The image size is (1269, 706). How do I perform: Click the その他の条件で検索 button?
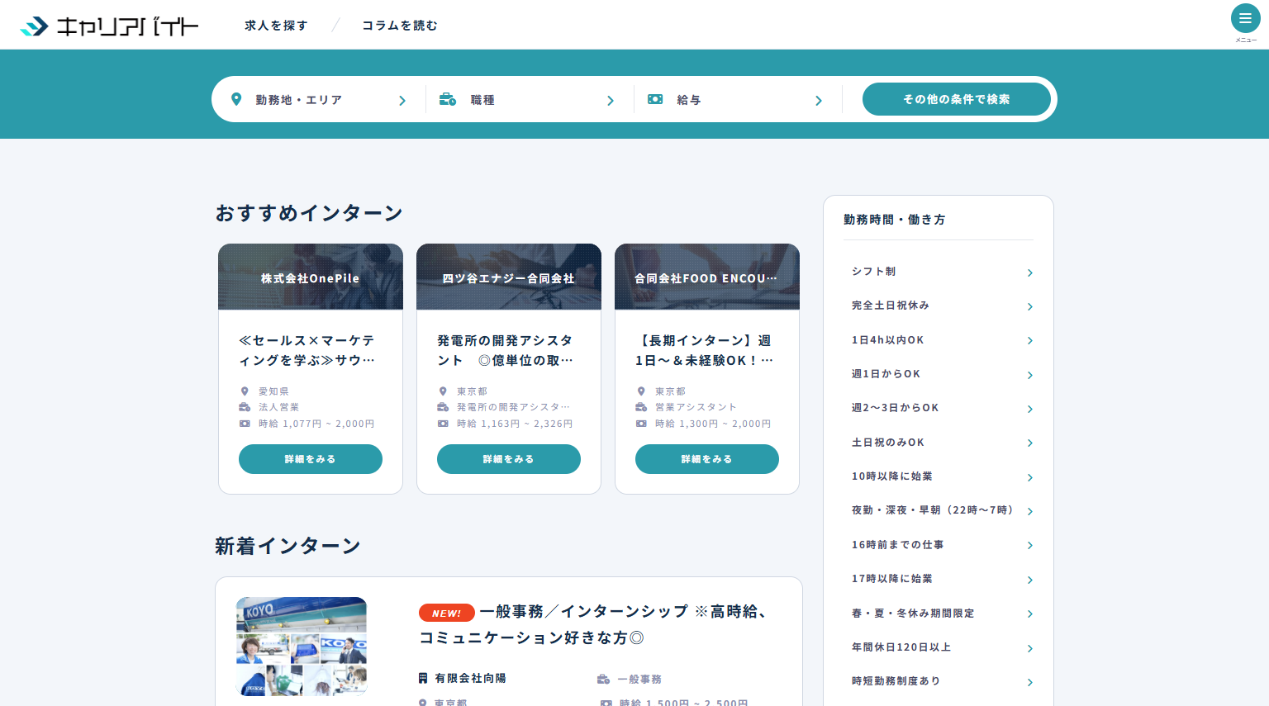pyautogui.click(x=957, y=99)
